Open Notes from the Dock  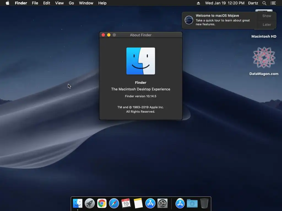[138, 203]
